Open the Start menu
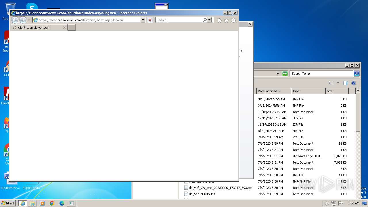Viewport: 368px width, 207px height. coord(8,203)
